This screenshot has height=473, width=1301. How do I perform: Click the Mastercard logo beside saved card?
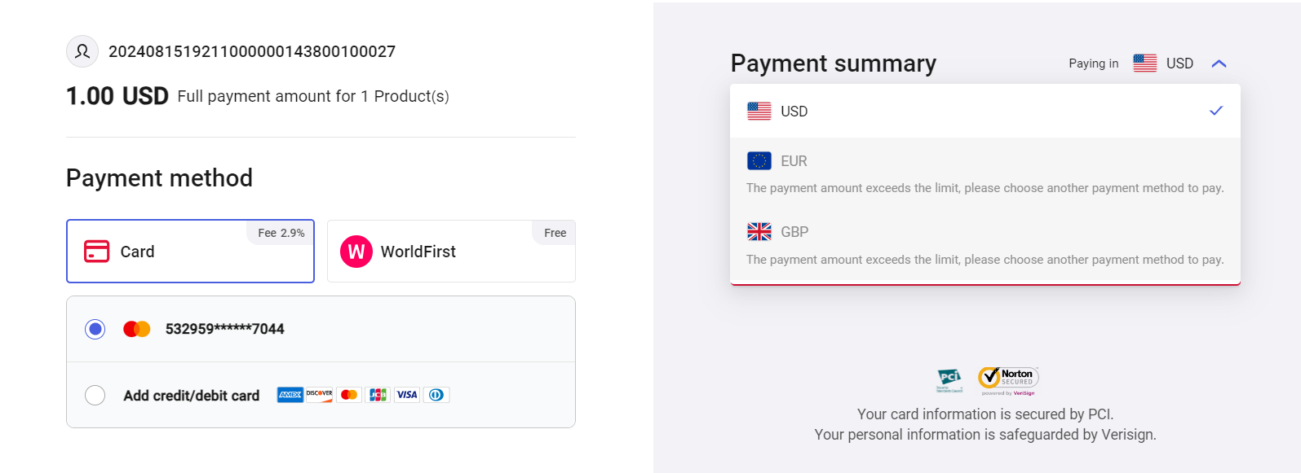pos(136,329)
